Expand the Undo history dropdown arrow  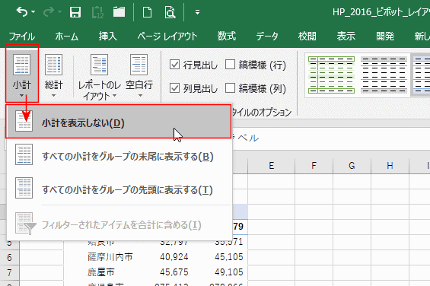click(x=33, y=12)
